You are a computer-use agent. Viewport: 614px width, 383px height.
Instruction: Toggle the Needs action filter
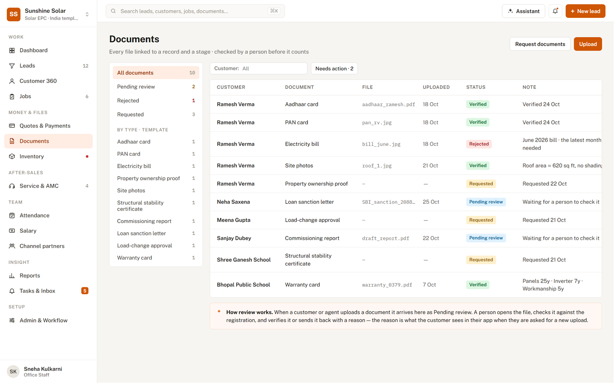(x=334, y=69)
